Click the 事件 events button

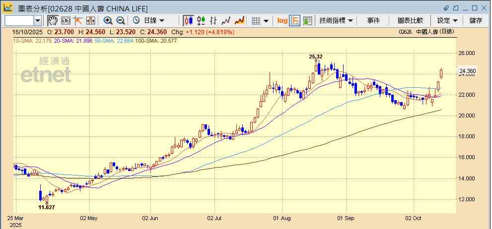coord(373,20)
